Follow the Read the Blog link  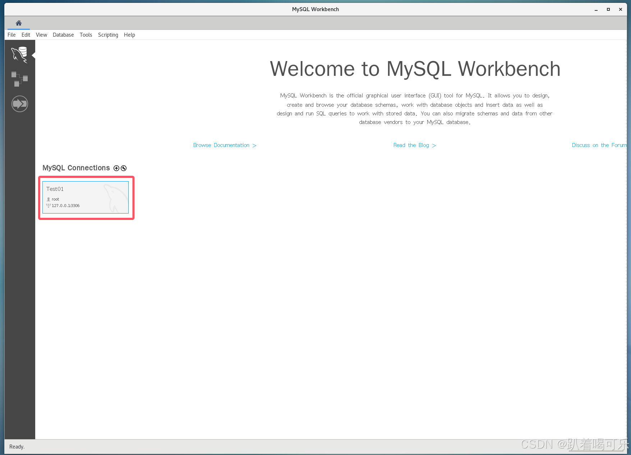tap(415, 145)
